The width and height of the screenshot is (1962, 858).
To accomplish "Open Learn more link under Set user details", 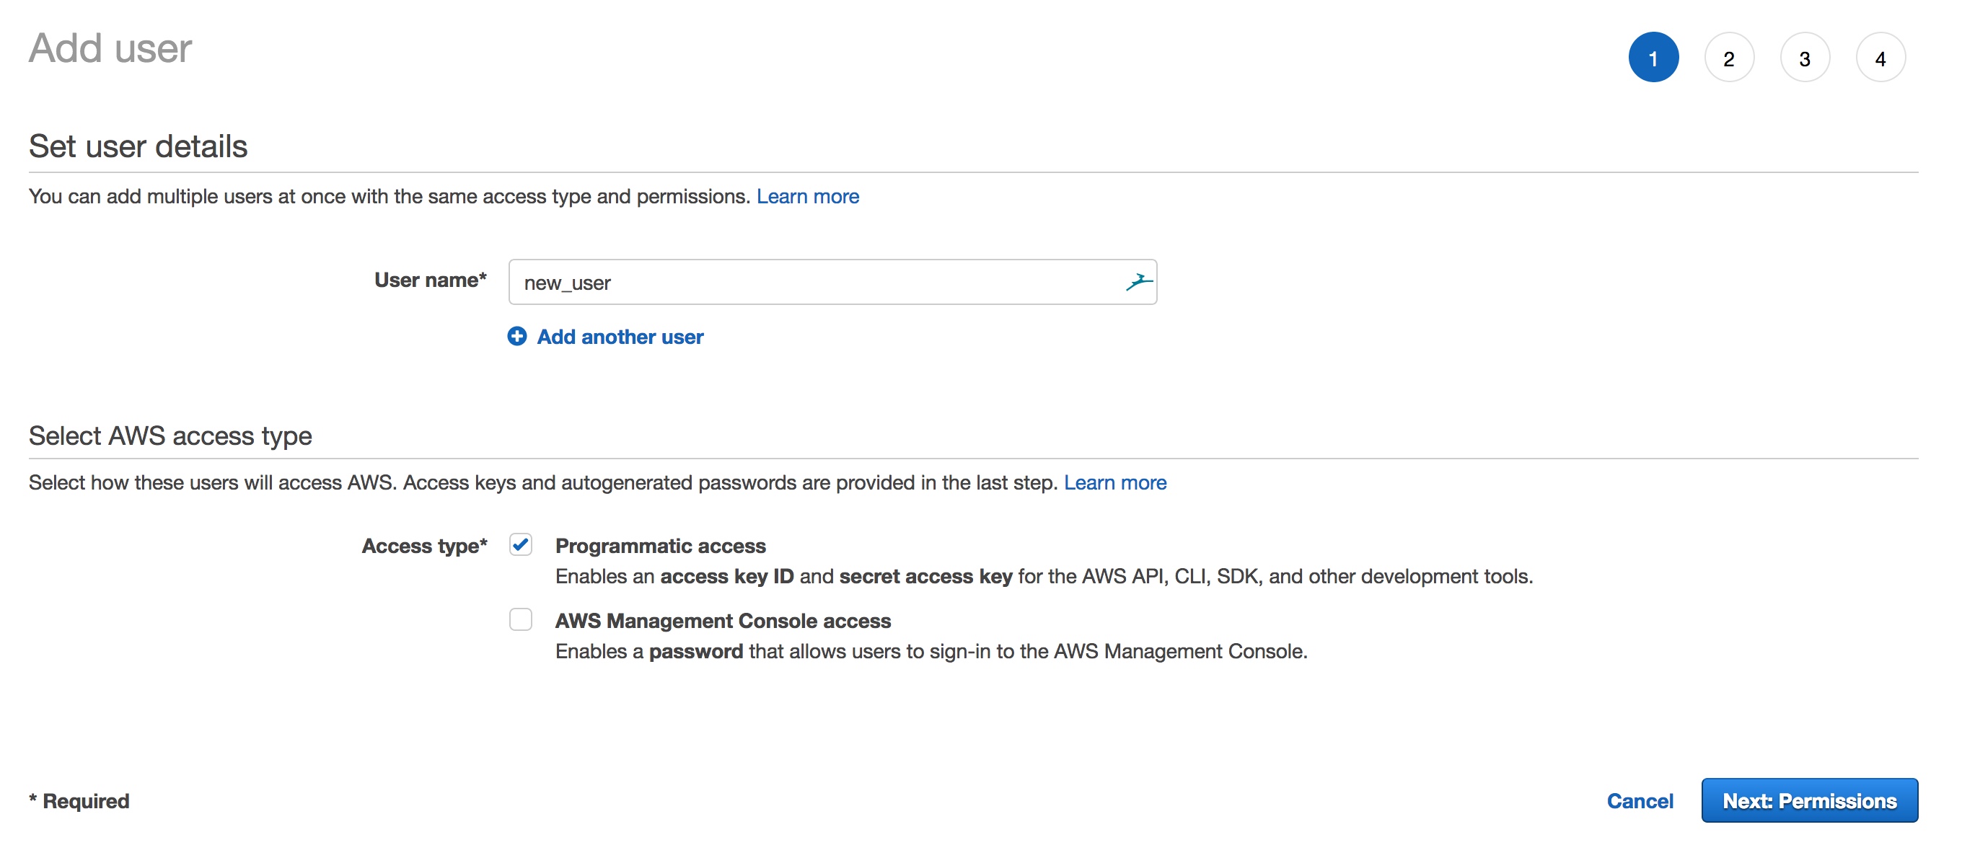I will pos(807,197).
